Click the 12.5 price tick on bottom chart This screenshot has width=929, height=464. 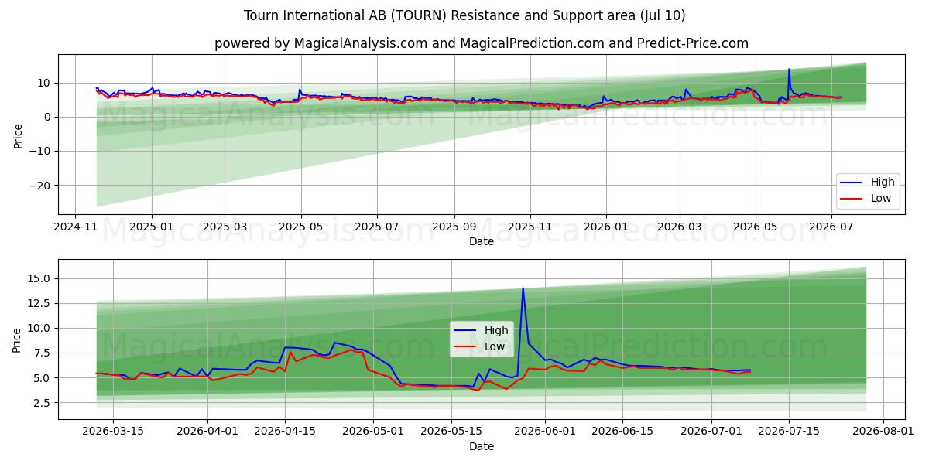click(40, 303)
